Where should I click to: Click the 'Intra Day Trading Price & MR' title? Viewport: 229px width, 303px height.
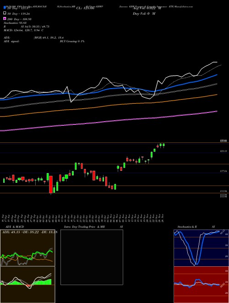(x=84, y=227)
